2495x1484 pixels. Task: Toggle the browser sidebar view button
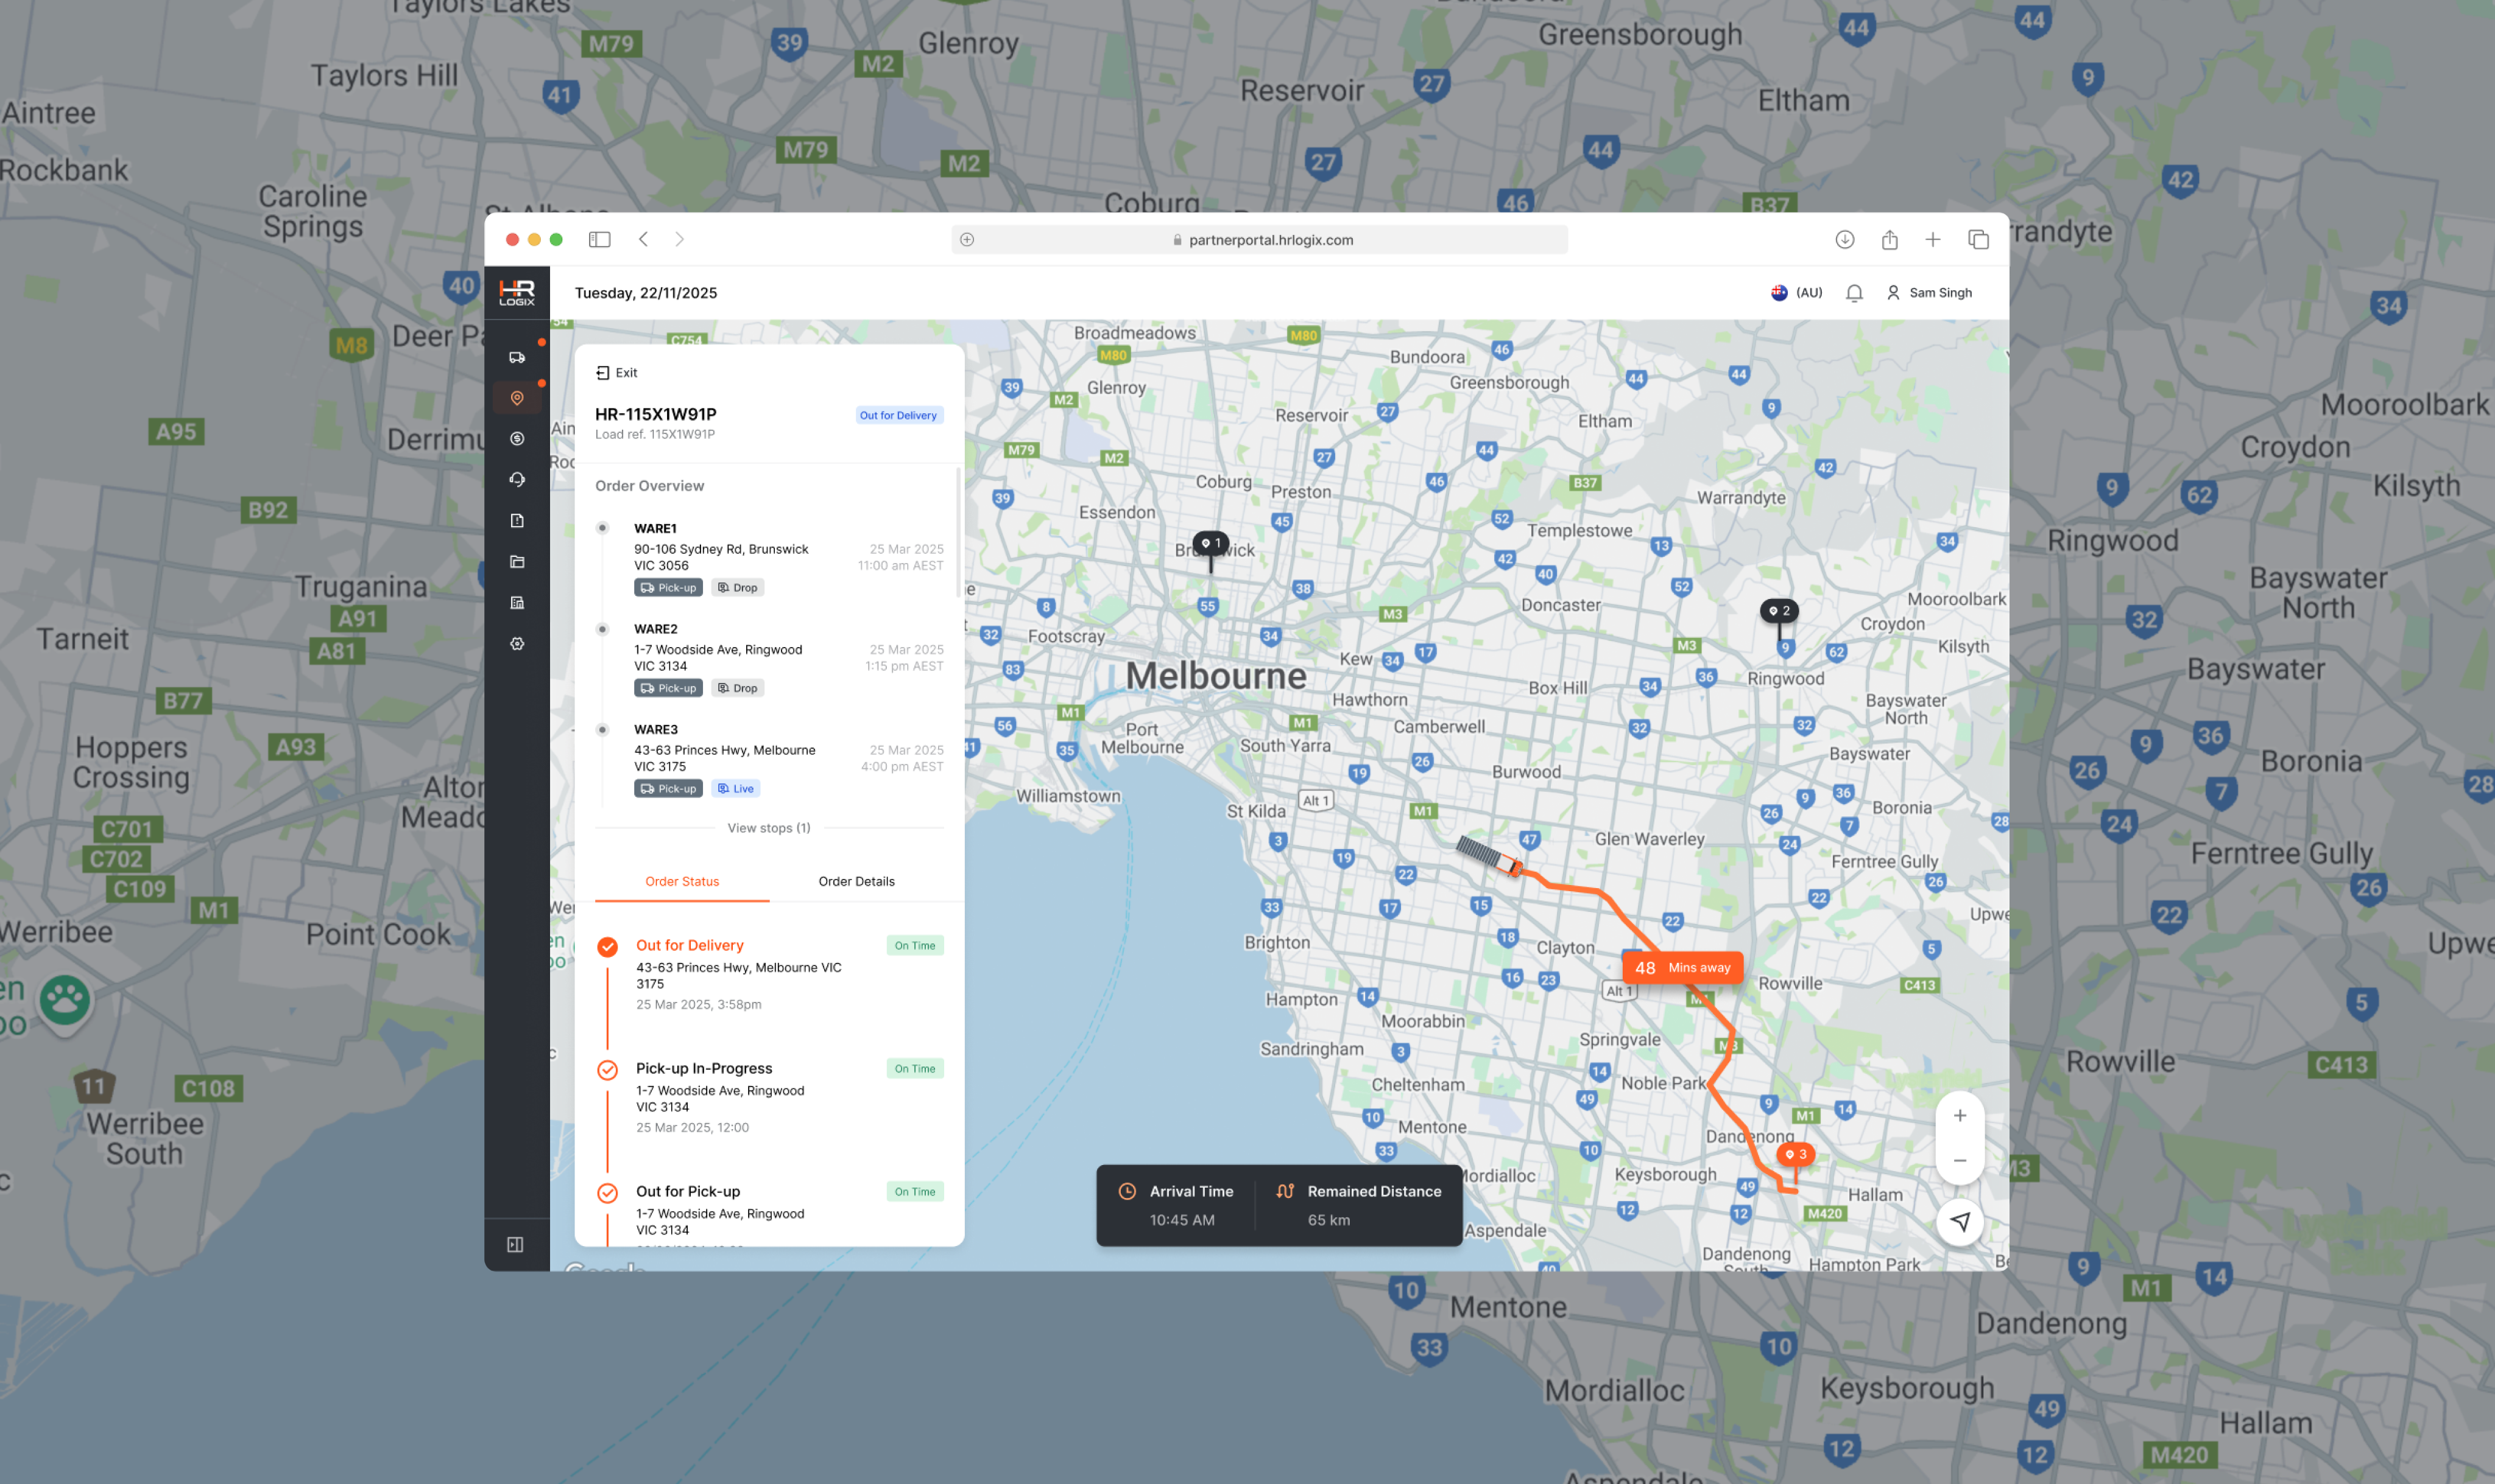point(599,240)
